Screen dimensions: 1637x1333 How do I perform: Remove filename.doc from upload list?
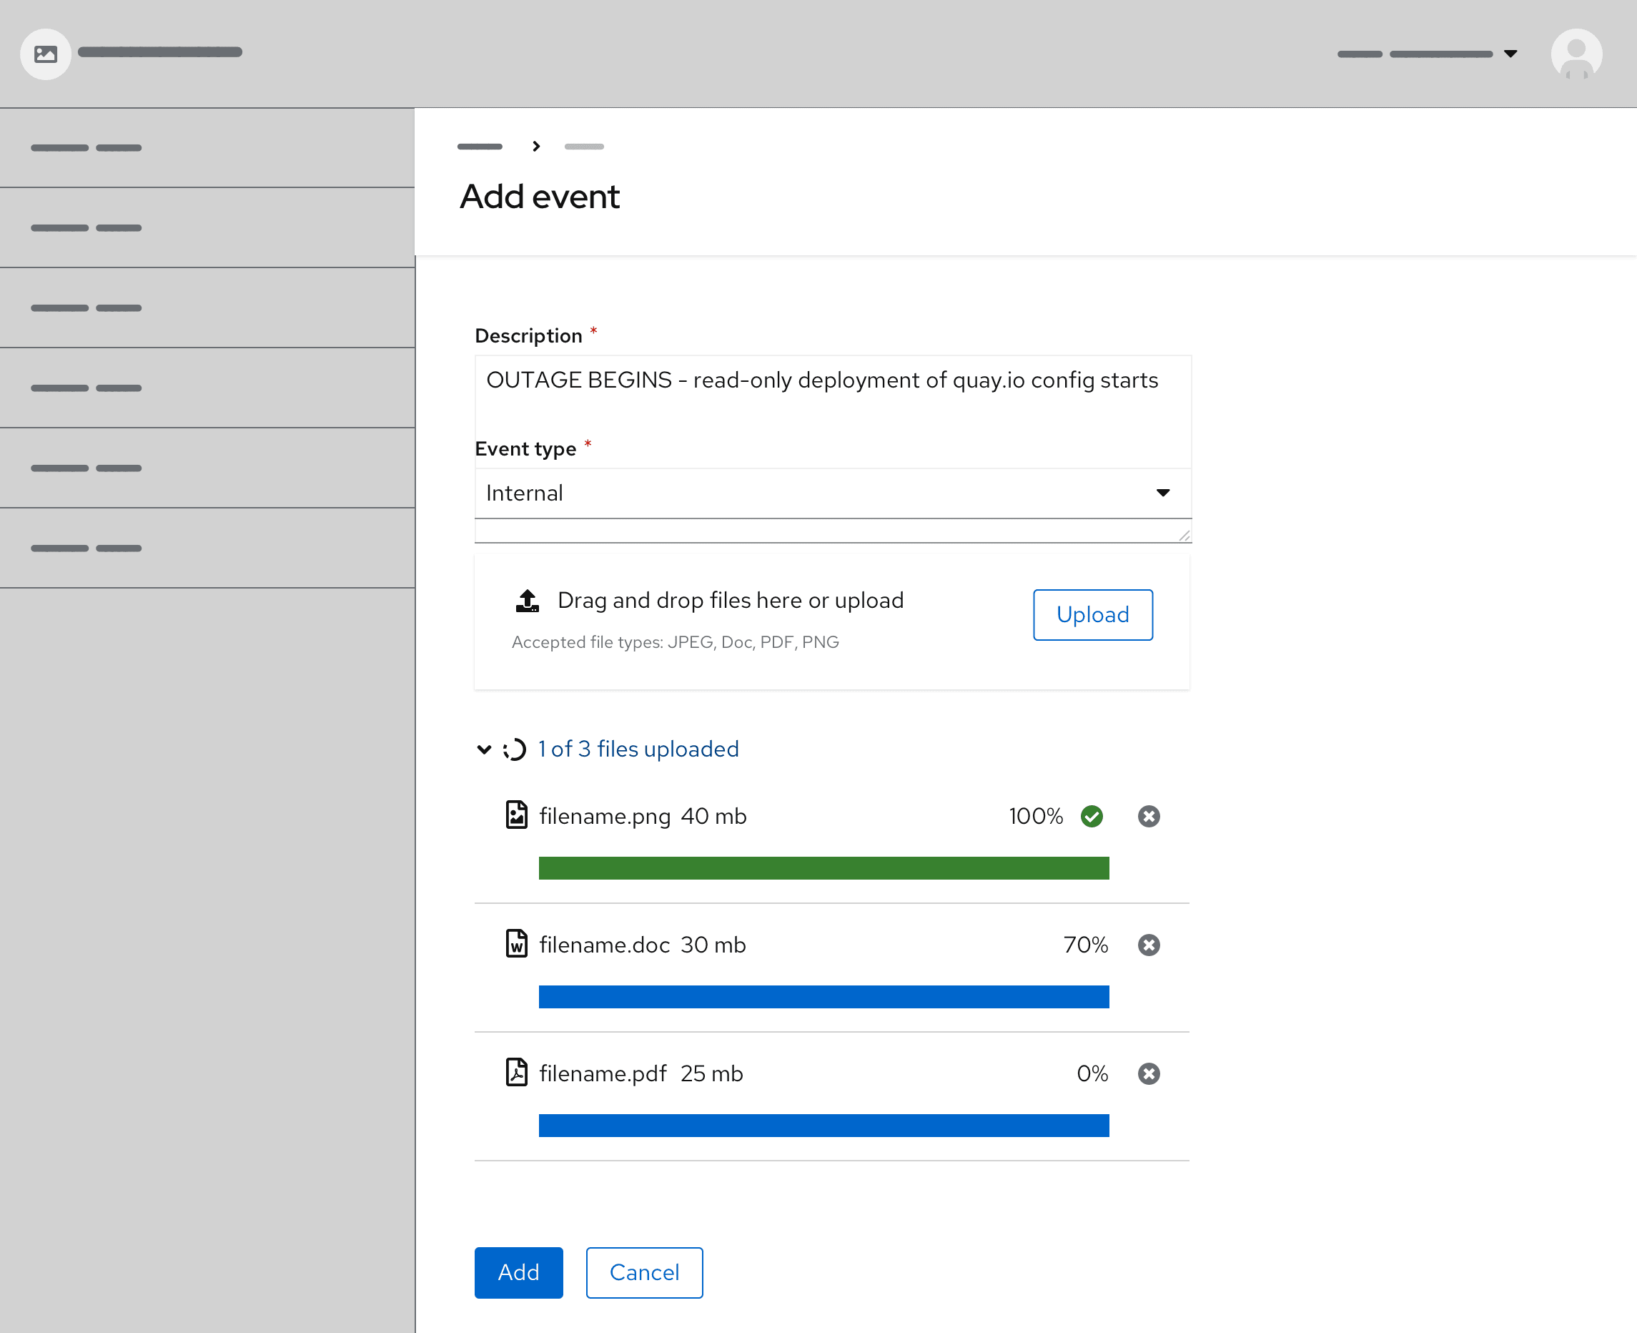coord(1148,945)
